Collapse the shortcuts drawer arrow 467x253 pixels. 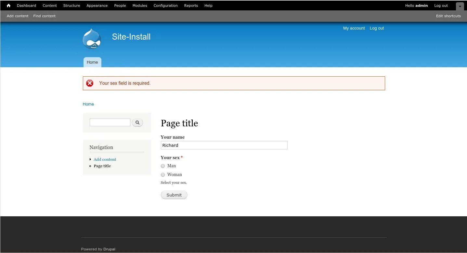coord(460,6)
